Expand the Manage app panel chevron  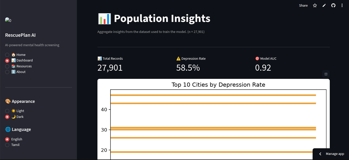pyautogui.click(x=320, y=154)
